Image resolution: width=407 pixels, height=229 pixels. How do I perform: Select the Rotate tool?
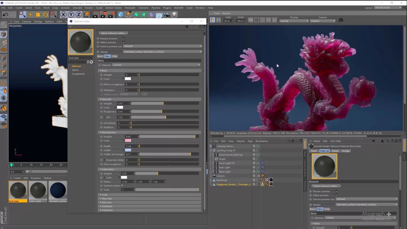[x=46, y=15]
